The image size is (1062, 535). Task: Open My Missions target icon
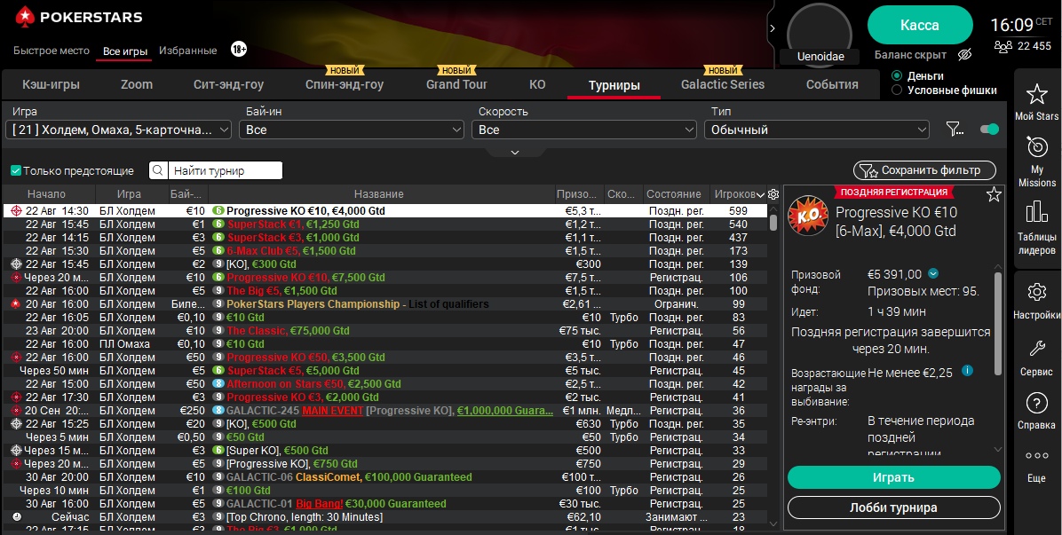[x=1036, y=147]
